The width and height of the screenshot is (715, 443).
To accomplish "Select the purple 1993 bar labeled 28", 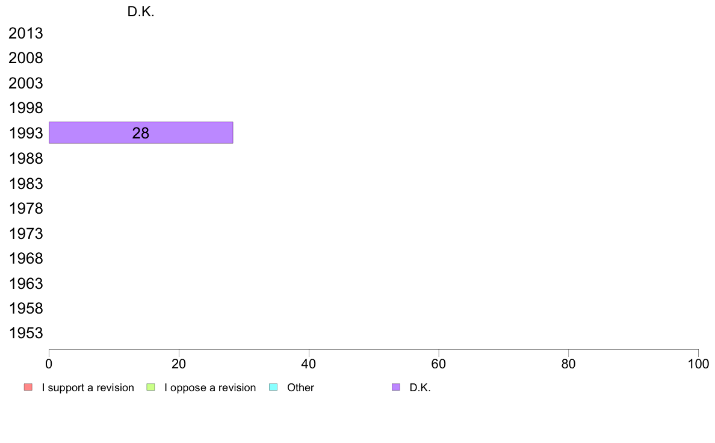I will (x=141, y=133).
